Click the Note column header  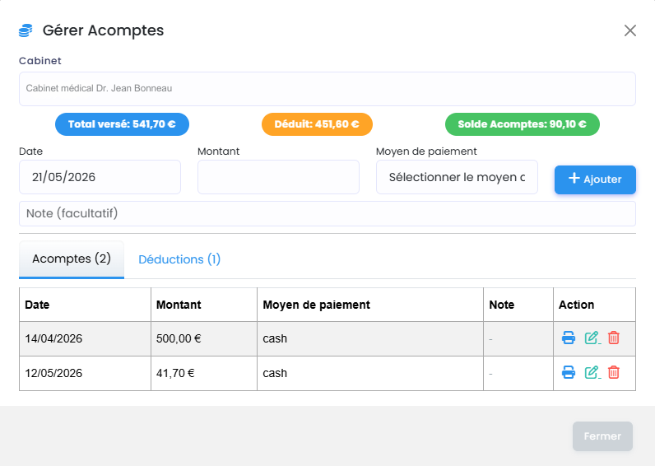(518, 305)
